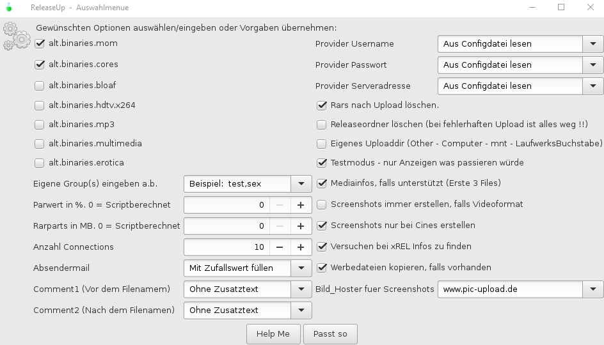Viewport: 604px width, 345px height.
Task: Tick Releaseordner löschen checkbox
Action: tap(322, 125)
